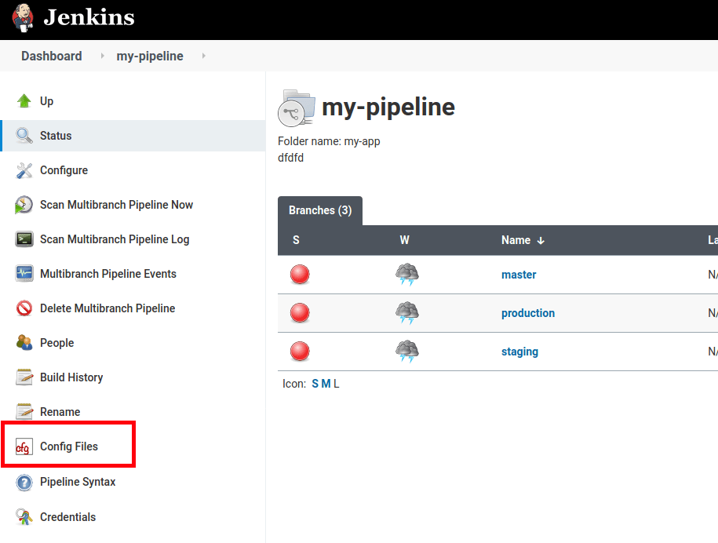Click the Pipeline Syntax help icon
This screenshot has width=718, height=543.
(24, 482)
